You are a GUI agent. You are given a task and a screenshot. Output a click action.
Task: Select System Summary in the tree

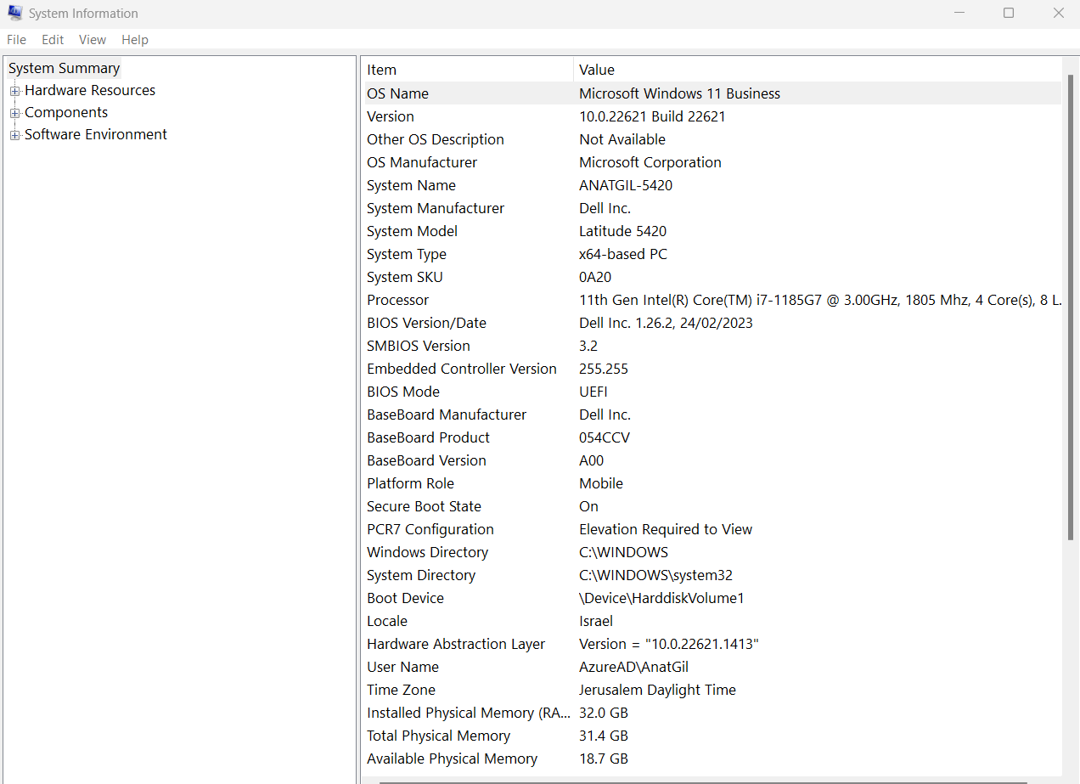tap(65, 68)
